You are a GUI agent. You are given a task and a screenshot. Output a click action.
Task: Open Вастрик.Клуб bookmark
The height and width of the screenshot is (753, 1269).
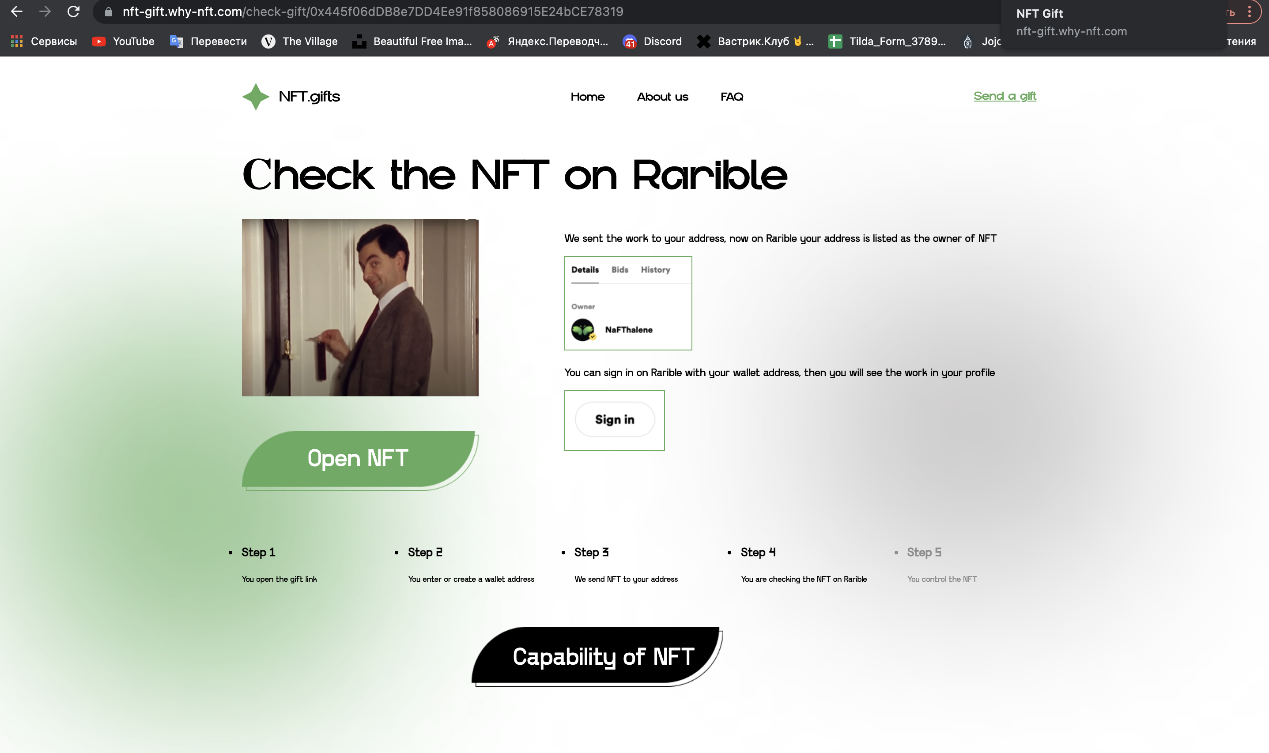point(755,41)
